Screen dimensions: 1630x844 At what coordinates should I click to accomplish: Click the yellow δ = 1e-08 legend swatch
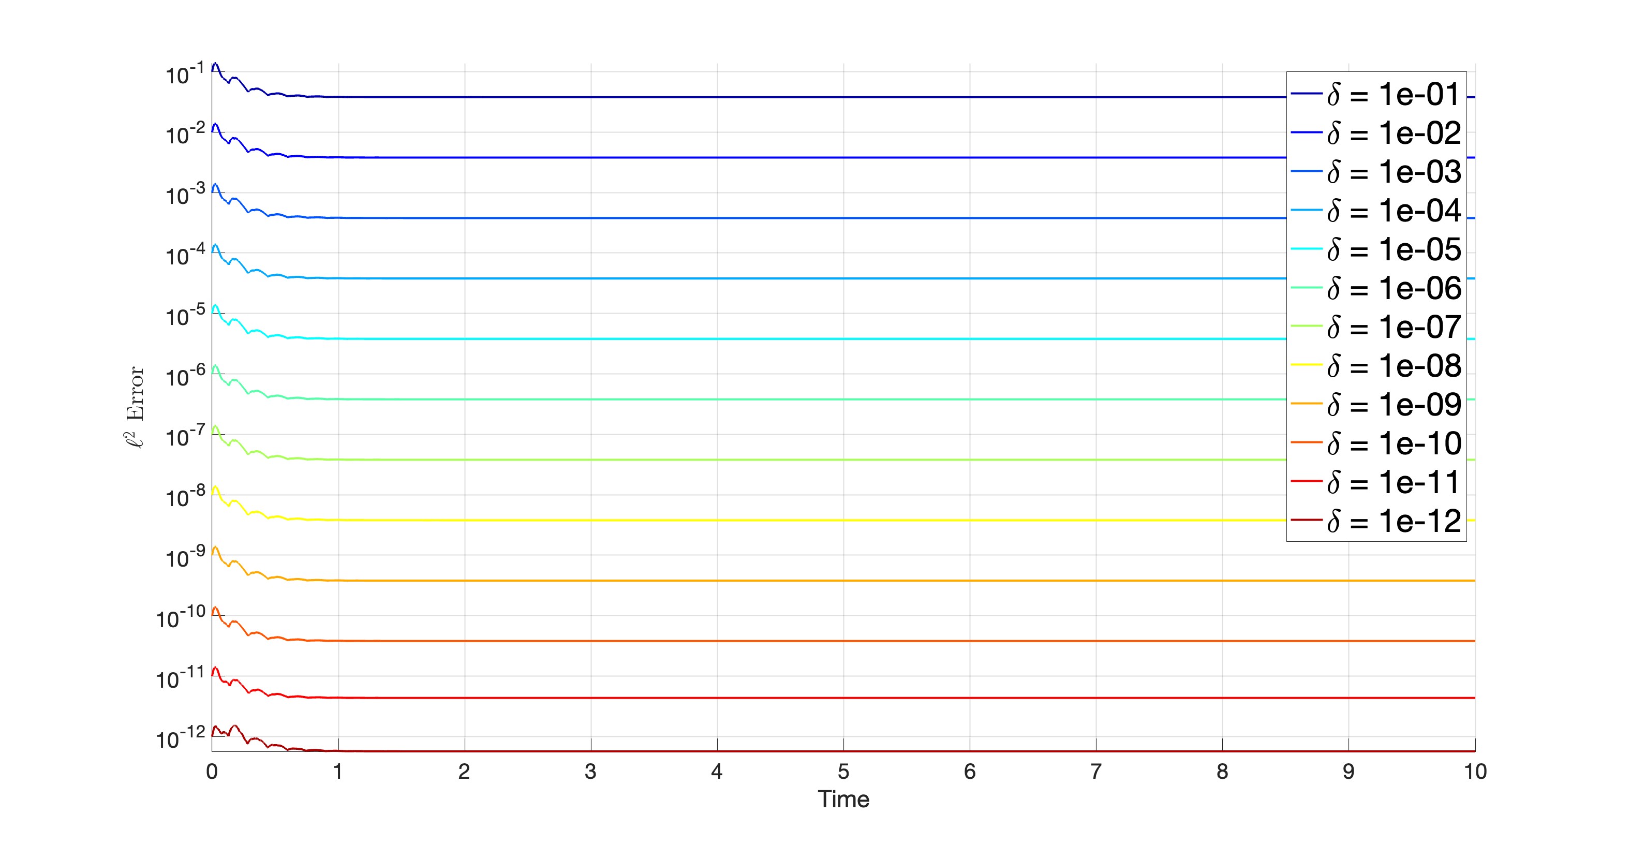[x=1306, y=365]
